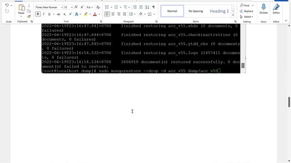Click the Redo icon

(x=7, y=11)
